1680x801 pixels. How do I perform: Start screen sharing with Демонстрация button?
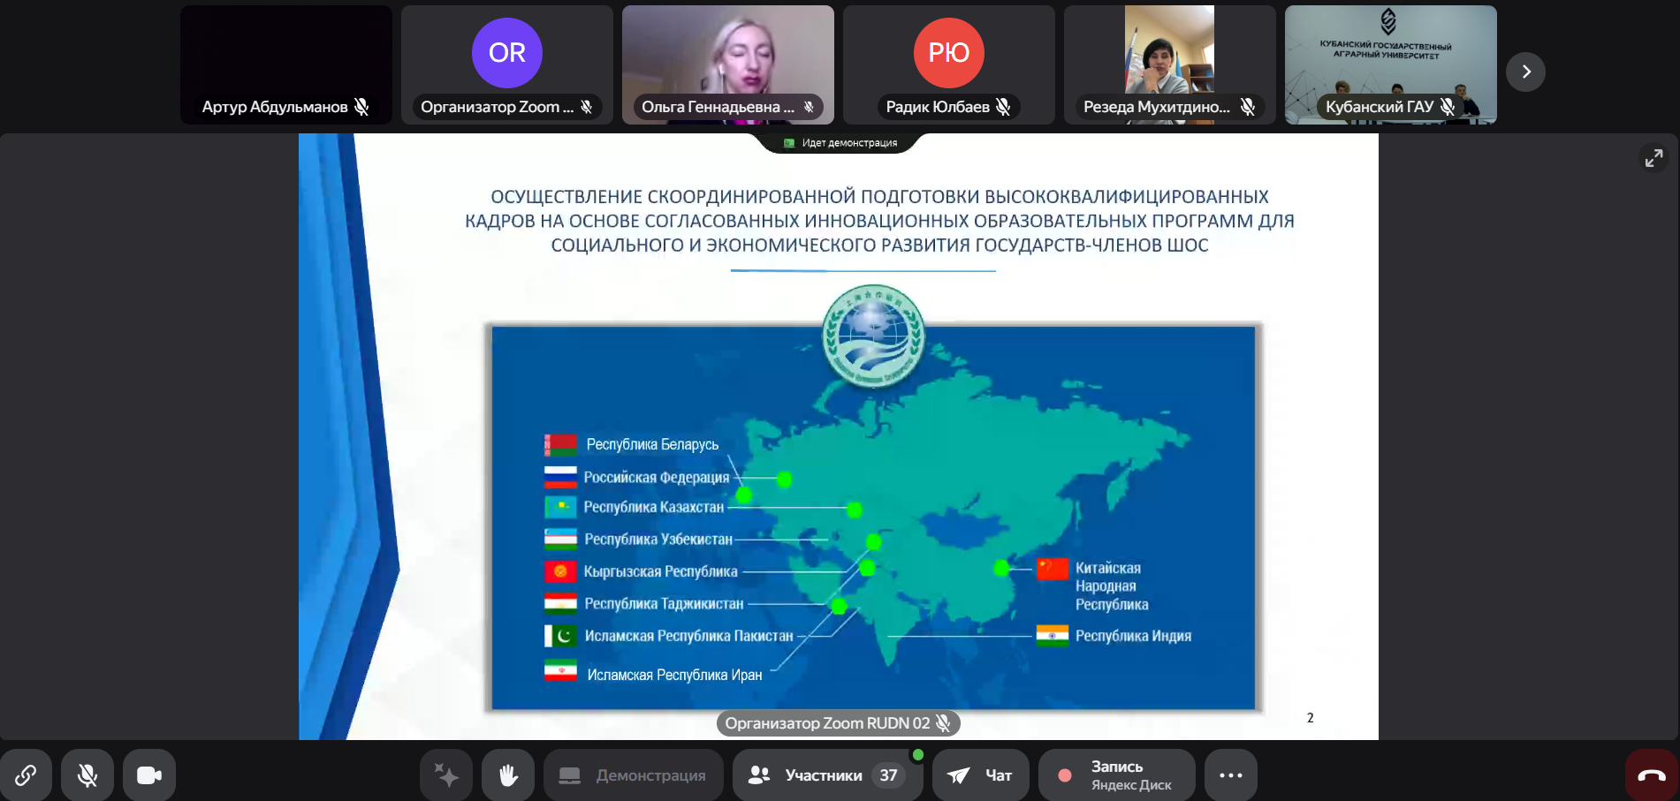click(x=633, y=775)
